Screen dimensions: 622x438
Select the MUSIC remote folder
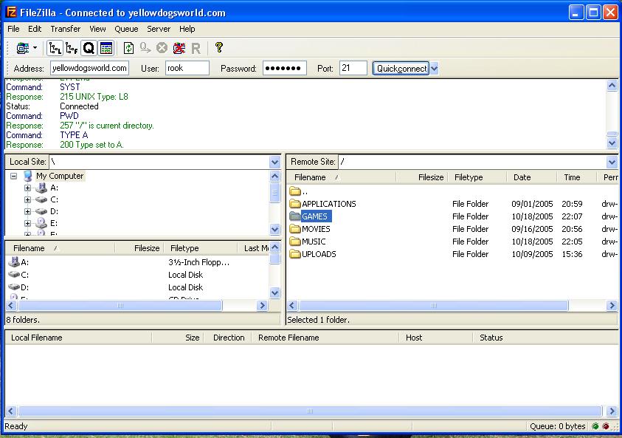click(x=308, y=242)
